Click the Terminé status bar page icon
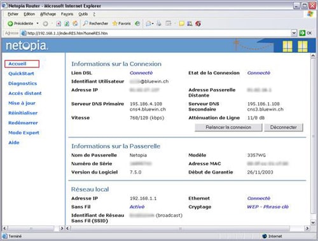 tap(4, 236)
